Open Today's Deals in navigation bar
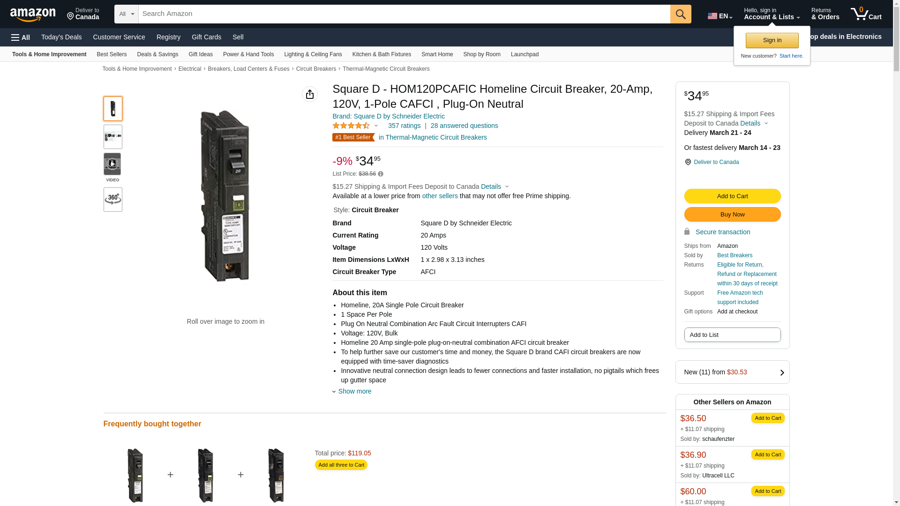 point(61,37)
